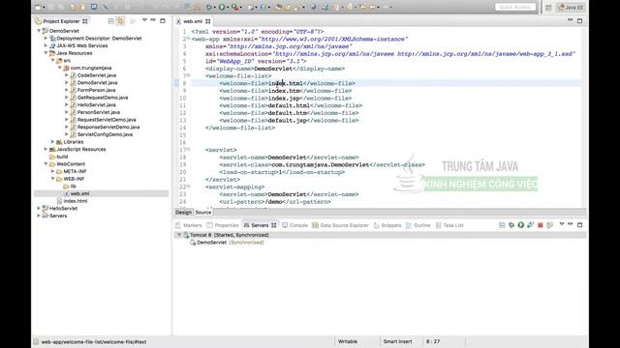Select DemoServlet.java file

97,83
